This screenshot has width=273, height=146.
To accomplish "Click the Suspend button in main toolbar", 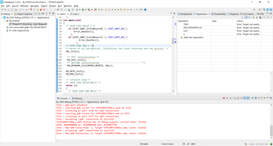I will (38, 10).
